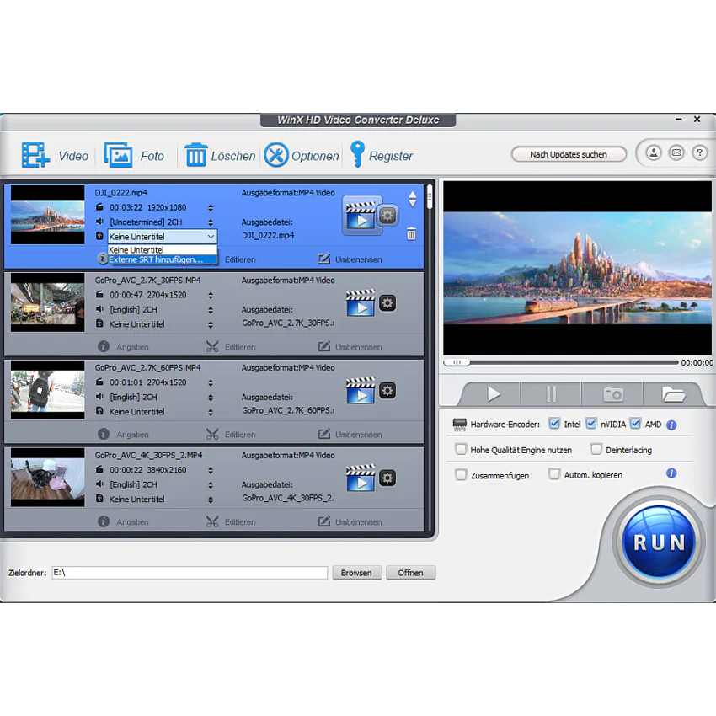Pause the preview video

coord(551,393)
